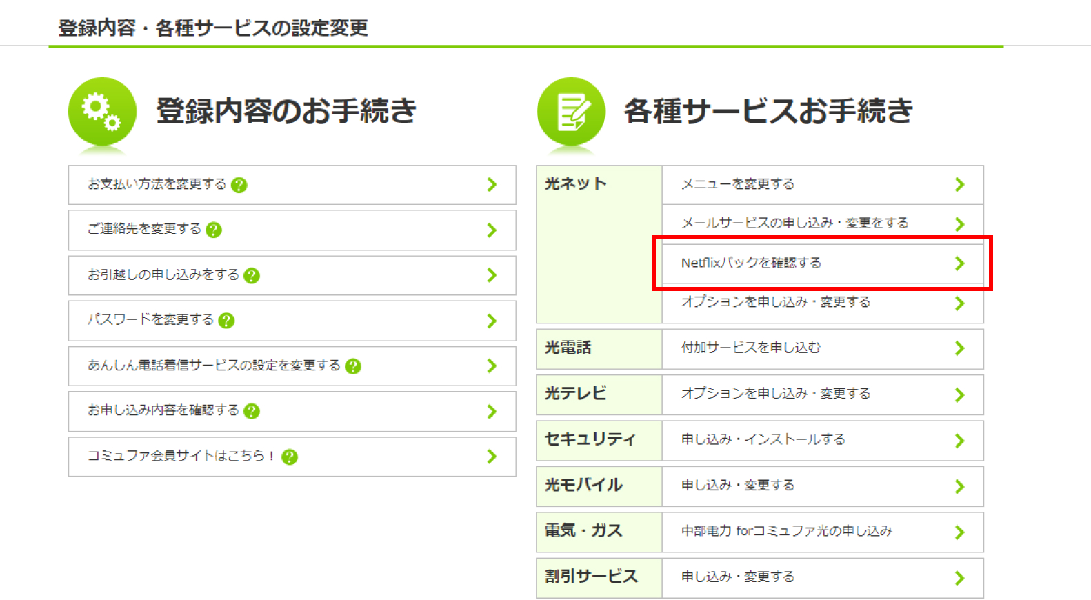Click chevron on セキュリティ 申し込み・インストール row

coord(959,440)
